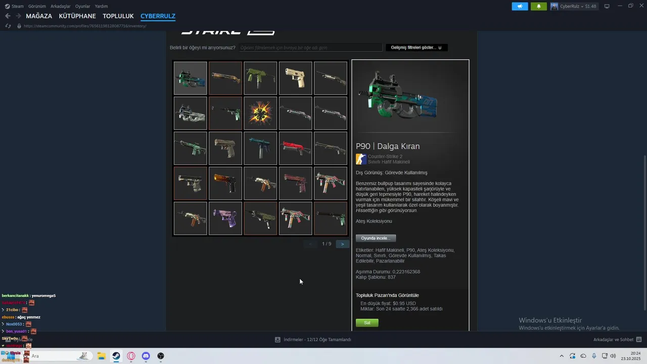Open the Arkadaşlar menu
The width and height of the screenshot is (647, 364).
click(60, 6)
